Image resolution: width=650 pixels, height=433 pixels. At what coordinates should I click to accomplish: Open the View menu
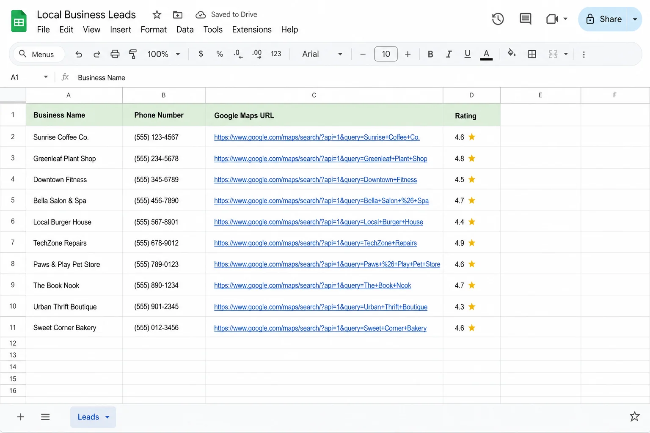[91, 30]
